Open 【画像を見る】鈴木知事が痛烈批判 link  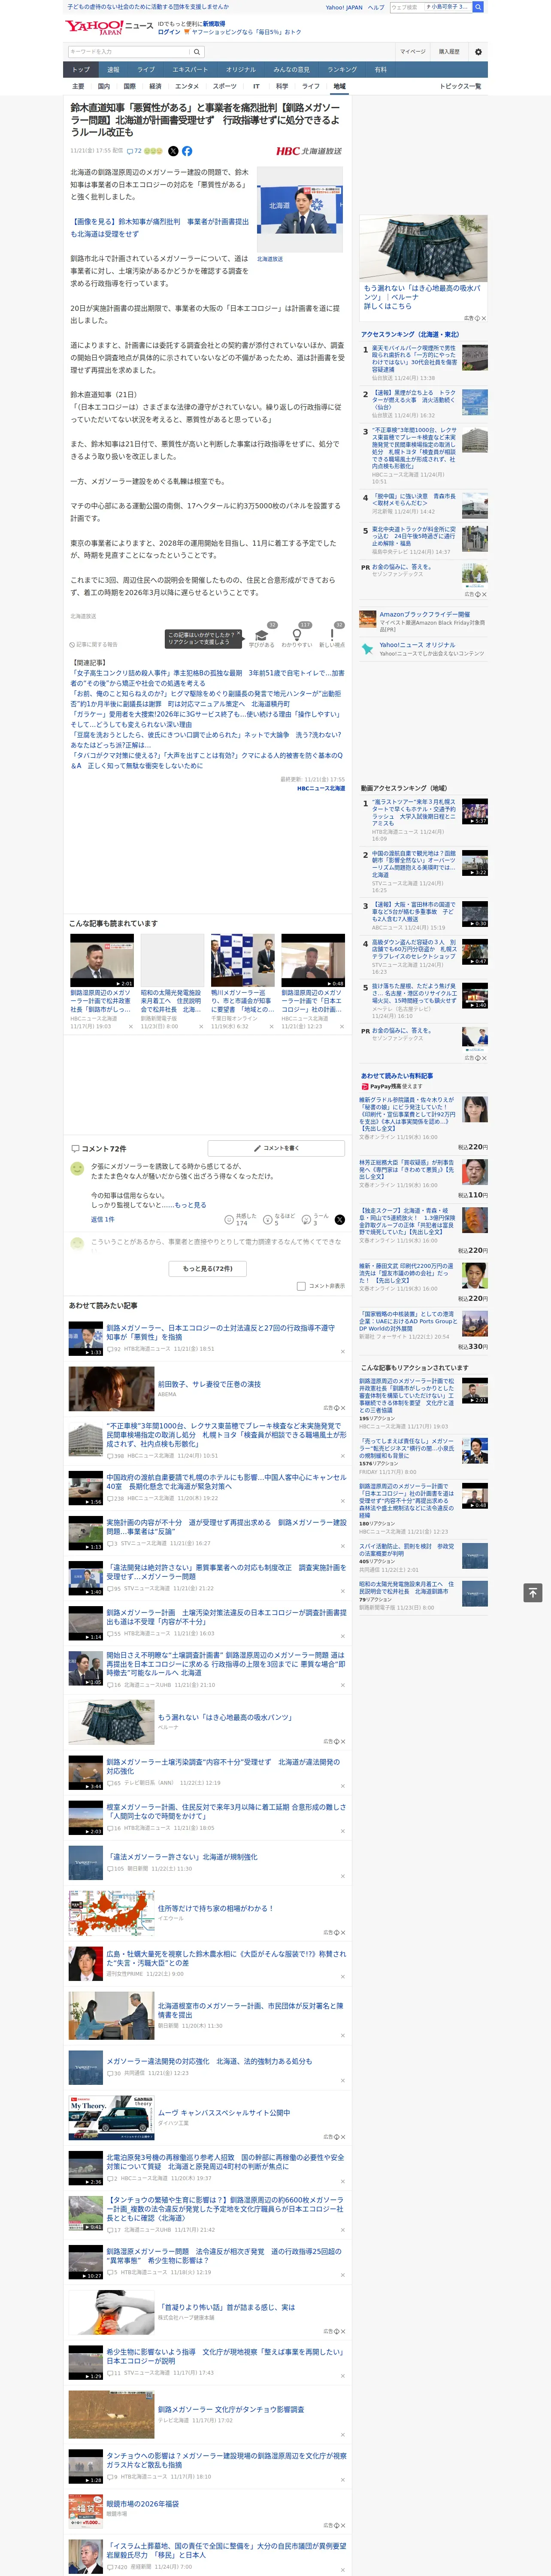click(x=159, y=228)
